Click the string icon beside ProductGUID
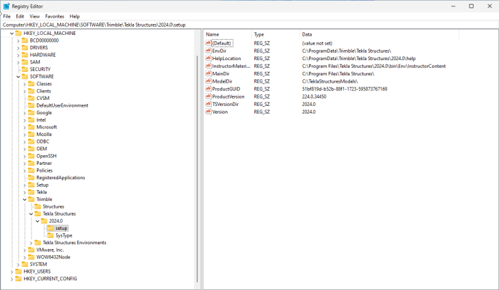The width and height of the screenshot is (499, 290). 208,89
